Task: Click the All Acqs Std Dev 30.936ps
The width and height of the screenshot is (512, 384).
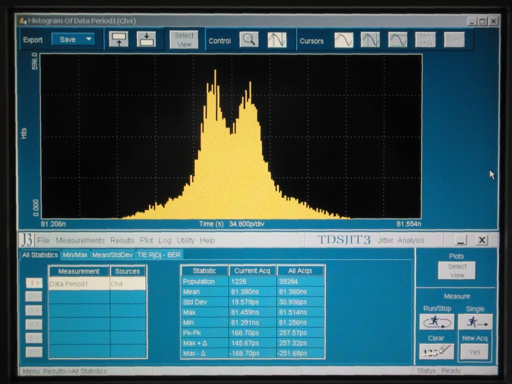Action: coord(300,302)
